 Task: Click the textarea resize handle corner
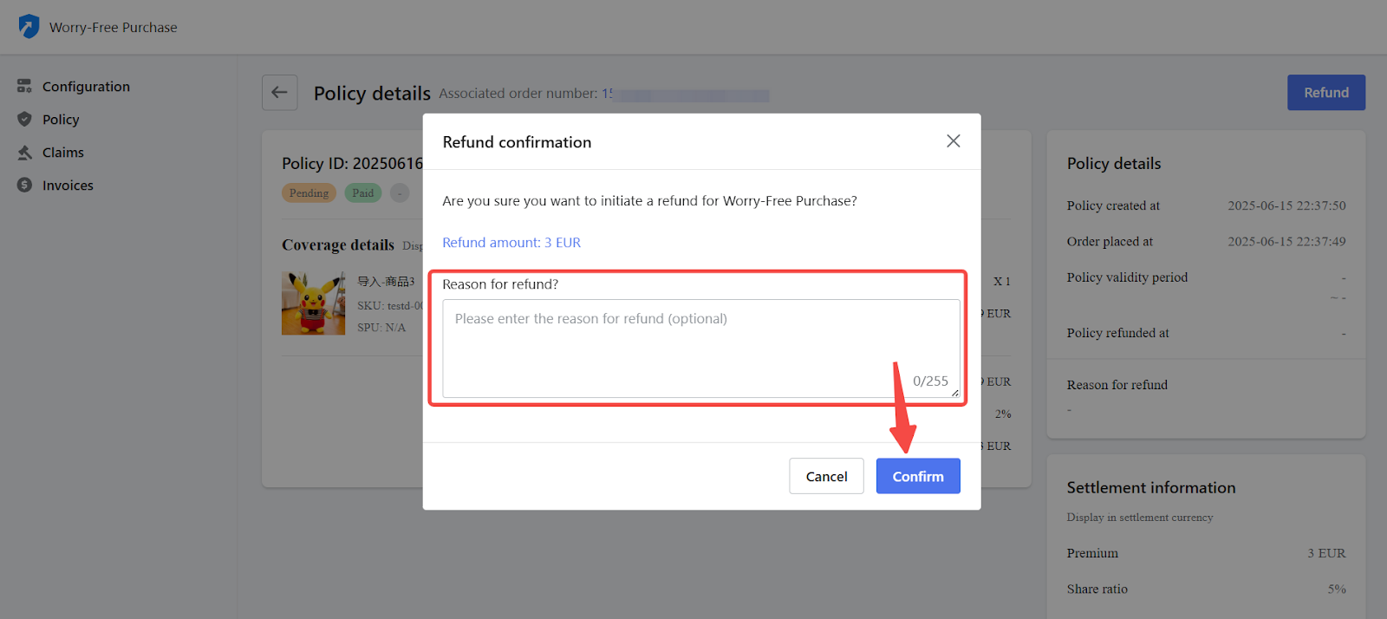[954, 393]
